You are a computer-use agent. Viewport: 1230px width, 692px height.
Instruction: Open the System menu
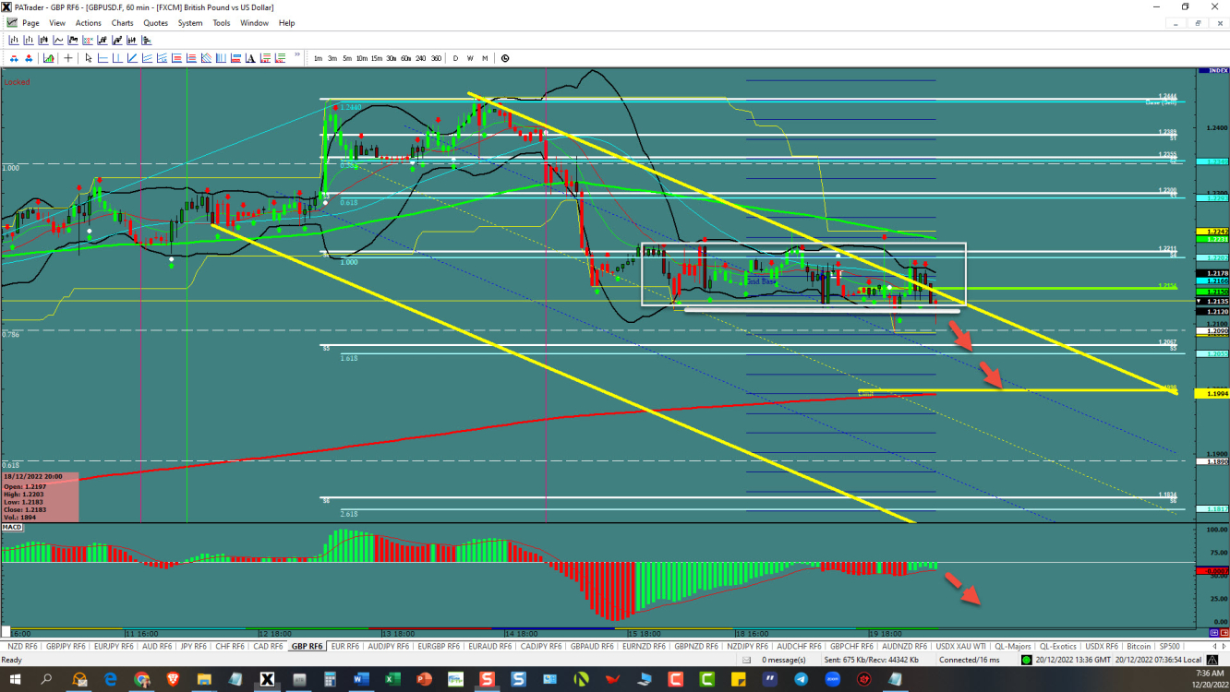[x=190, y=23]
